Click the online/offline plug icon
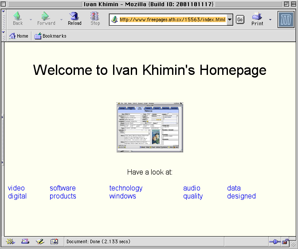The width and height of the screenshot is (298, 249). (275, 242)
